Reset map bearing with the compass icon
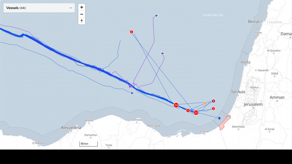This screenshot has width=292, height=164. (x=81, y=21)
